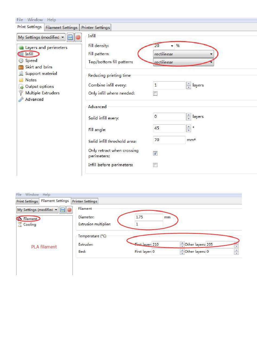Enable Infill before perimeters checkbox
This screenshot has height=363, width=257.
point(155,165)
